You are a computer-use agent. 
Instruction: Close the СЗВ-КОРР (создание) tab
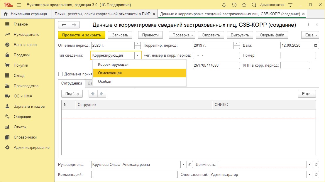304,14
